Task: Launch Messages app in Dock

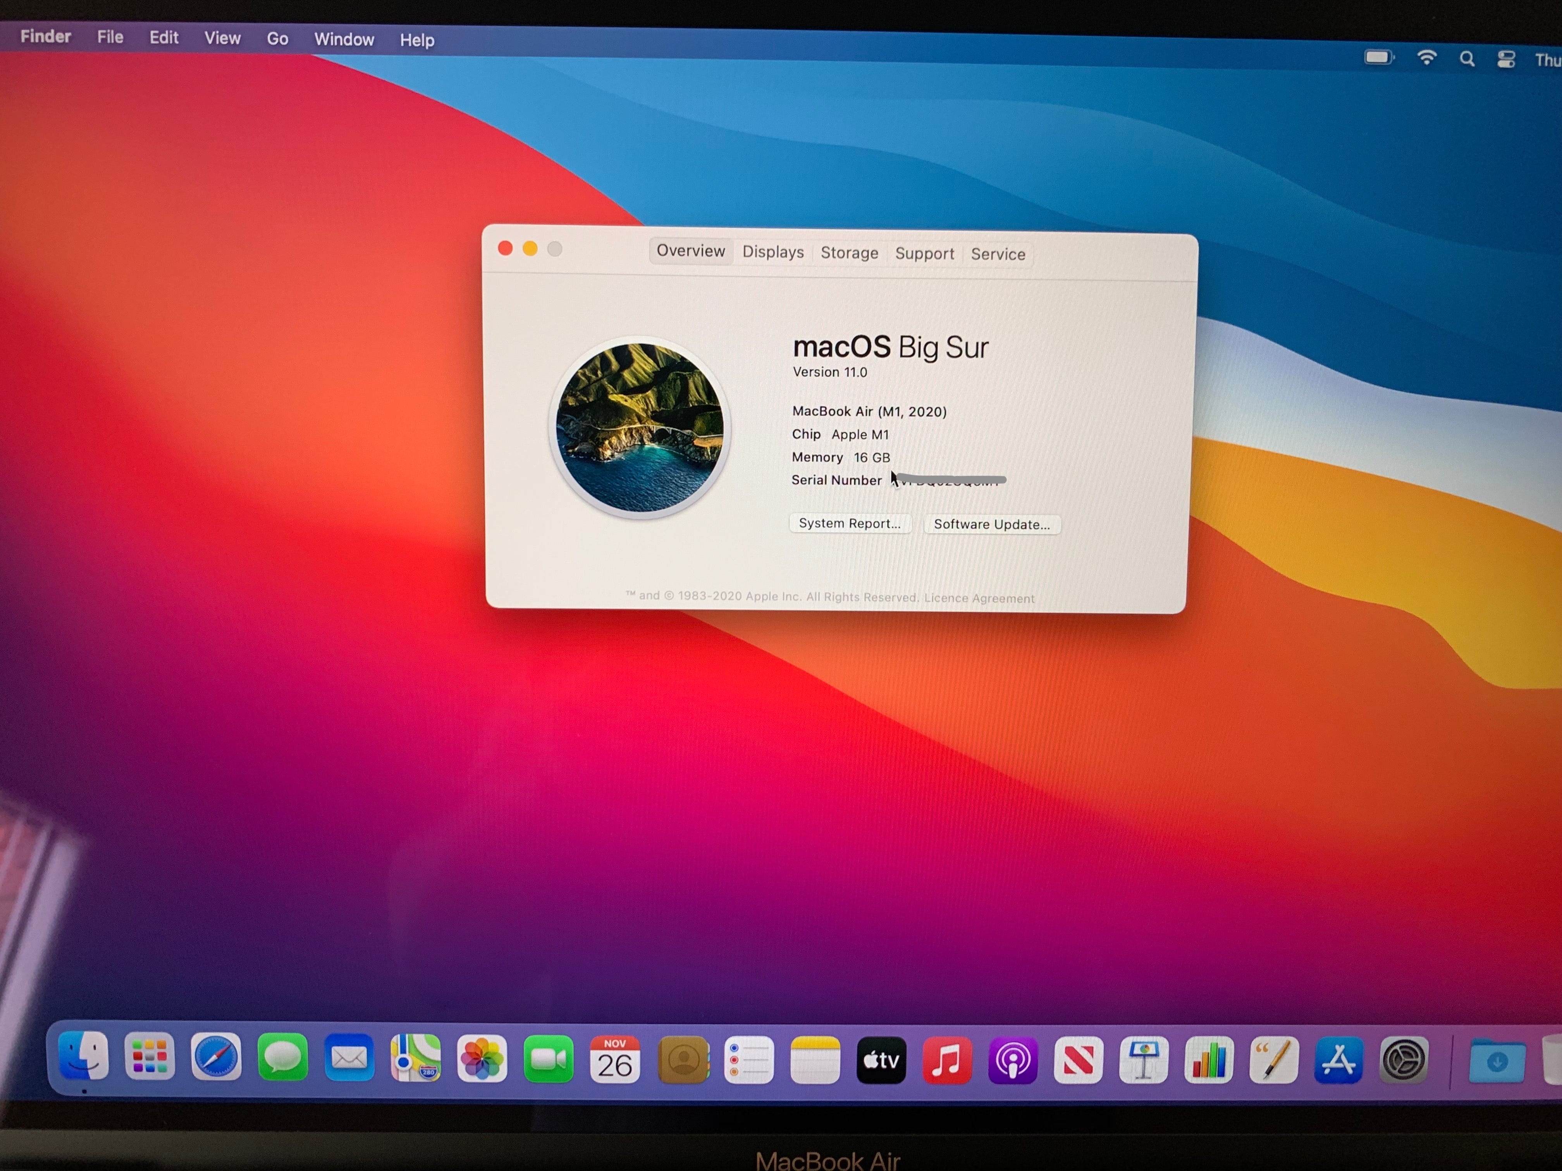Action: tap(282, 1057)
